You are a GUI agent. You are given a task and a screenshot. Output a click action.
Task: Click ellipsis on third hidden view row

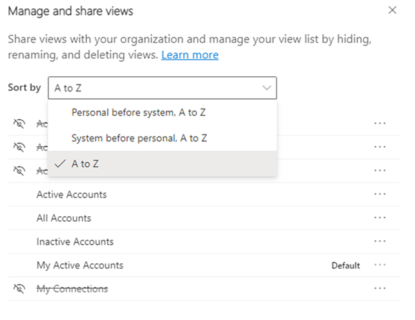(378, 170)
